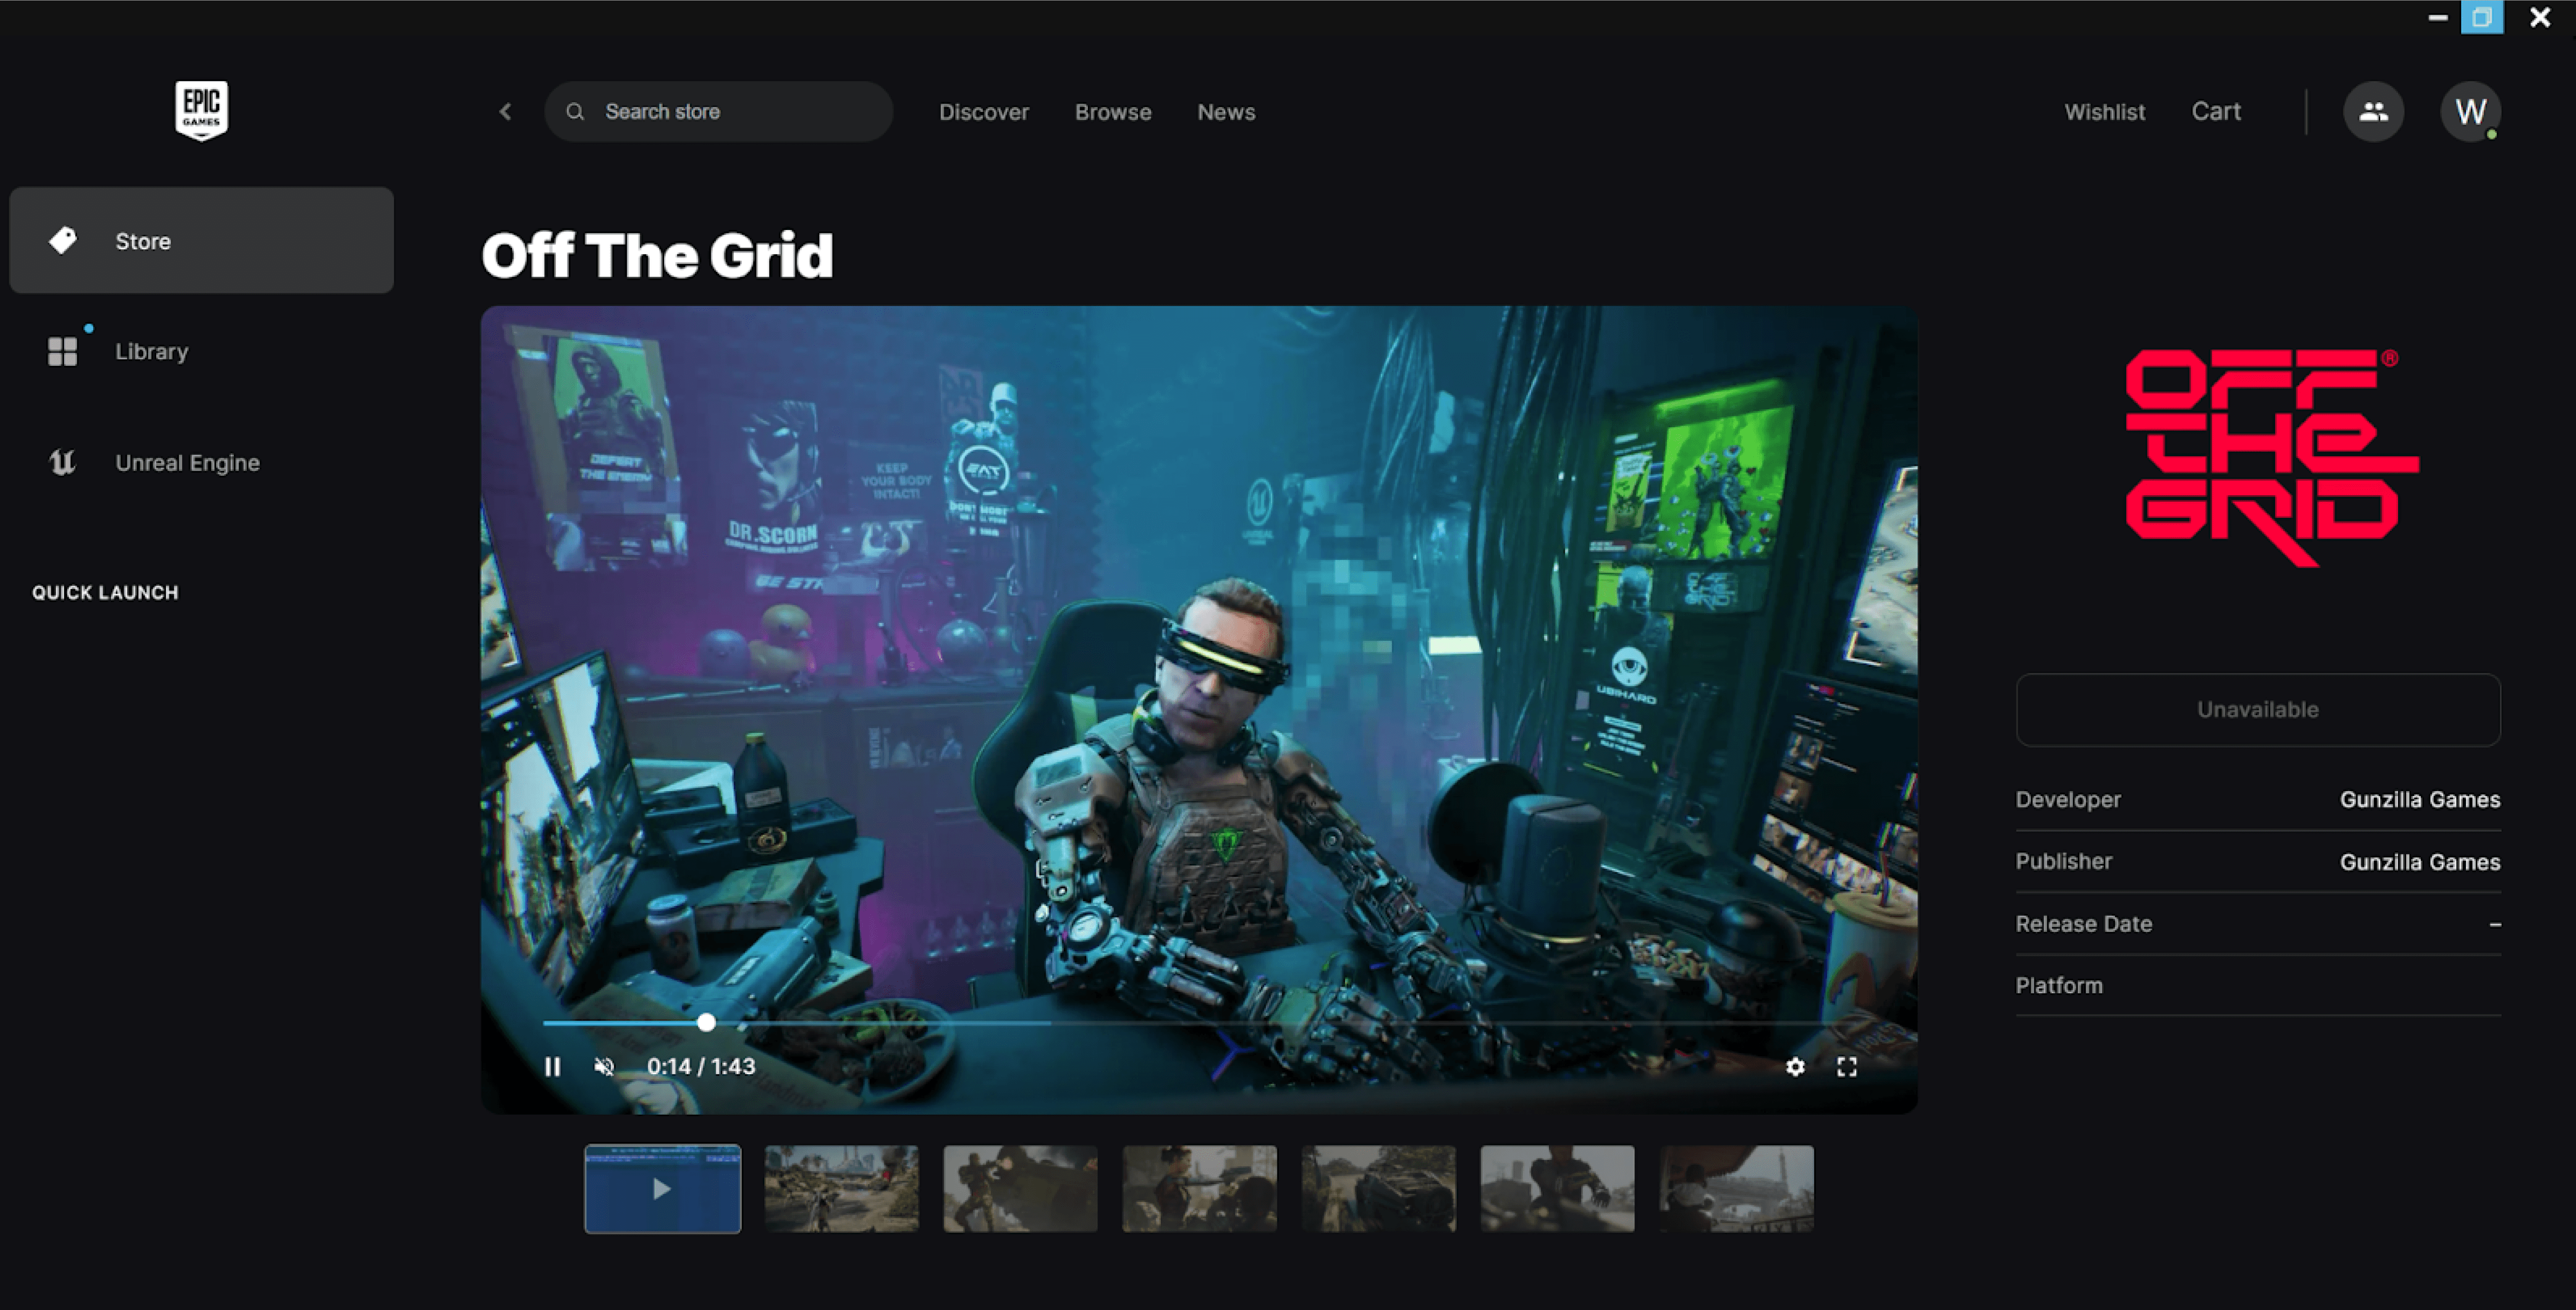
Task: Click the Store tag icon in sidebar
Action: [x=63, y=240]
